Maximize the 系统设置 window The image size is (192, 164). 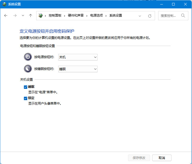[x=173, y=4]
